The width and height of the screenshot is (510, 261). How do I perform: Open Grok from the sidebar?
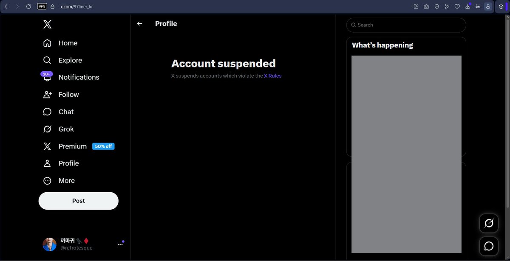click(59, 129)
